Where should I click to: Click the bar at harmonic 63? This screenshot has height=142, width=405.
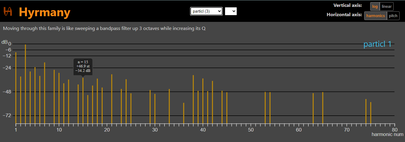click(x=313, y=108)
